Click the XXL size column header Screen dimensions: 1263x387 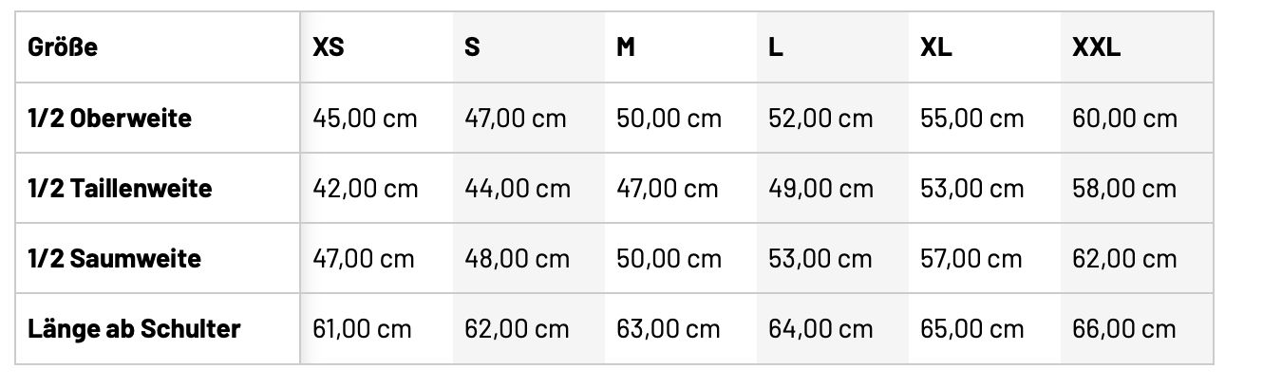[1096, 47]
